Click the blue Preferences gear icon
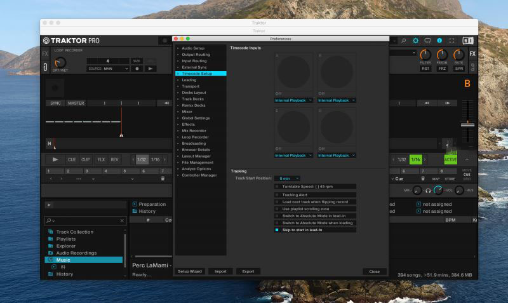 (x=415, y=41)
